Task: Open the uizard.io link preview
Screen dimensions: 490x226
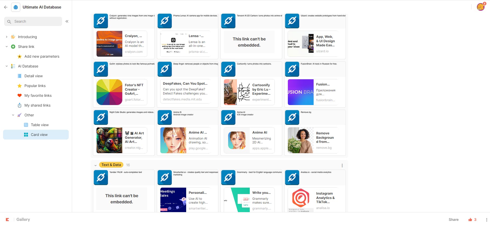Action: (313, 44)
